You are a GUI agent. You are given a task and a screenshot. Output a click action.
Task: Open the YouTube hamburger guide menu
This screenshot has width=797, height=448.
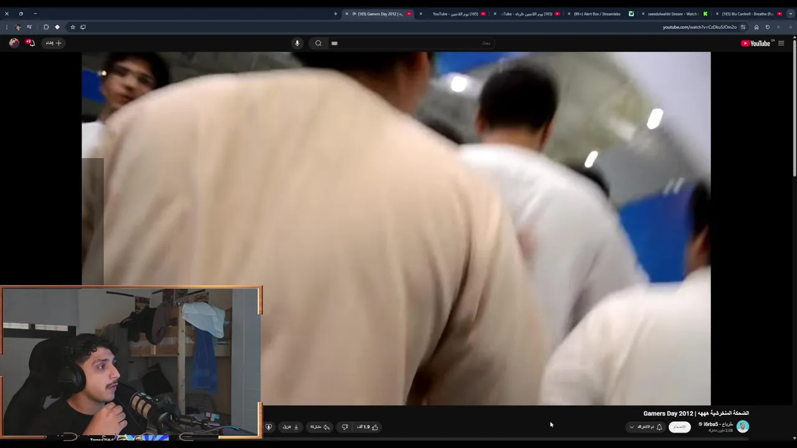coord(781,43)
